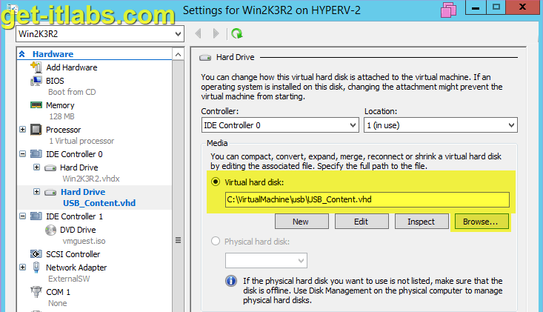543x312 pixels.
Task: Expand the USB_Content.vhd Hard Drive node
Action: [x=36, y=191]
